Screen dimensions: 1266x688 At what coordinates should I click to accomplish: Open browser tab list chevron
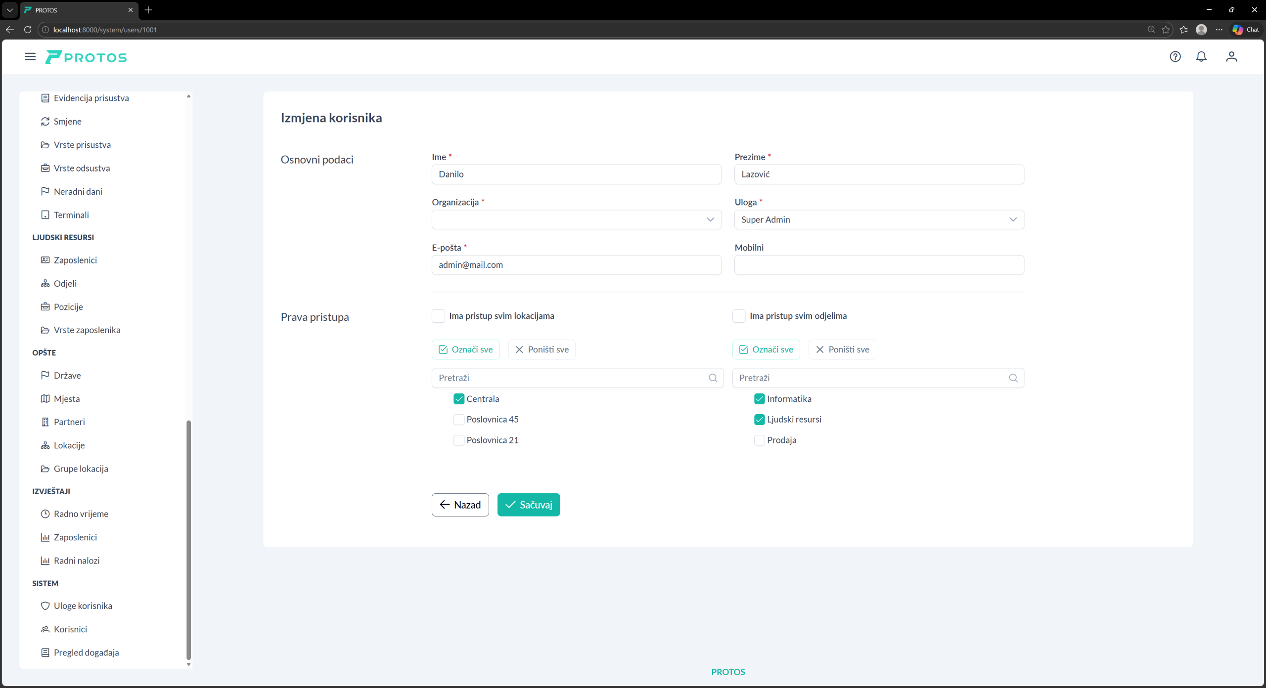coord(9,10)
